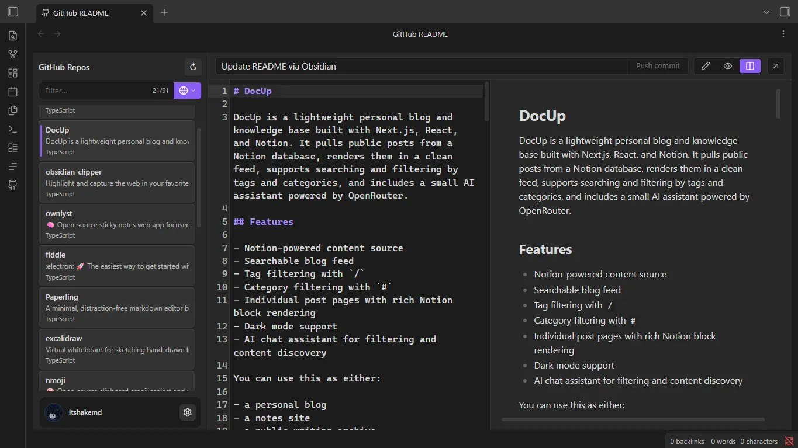
Task: Navigate back with the left arrow
Action: point(41,34)
